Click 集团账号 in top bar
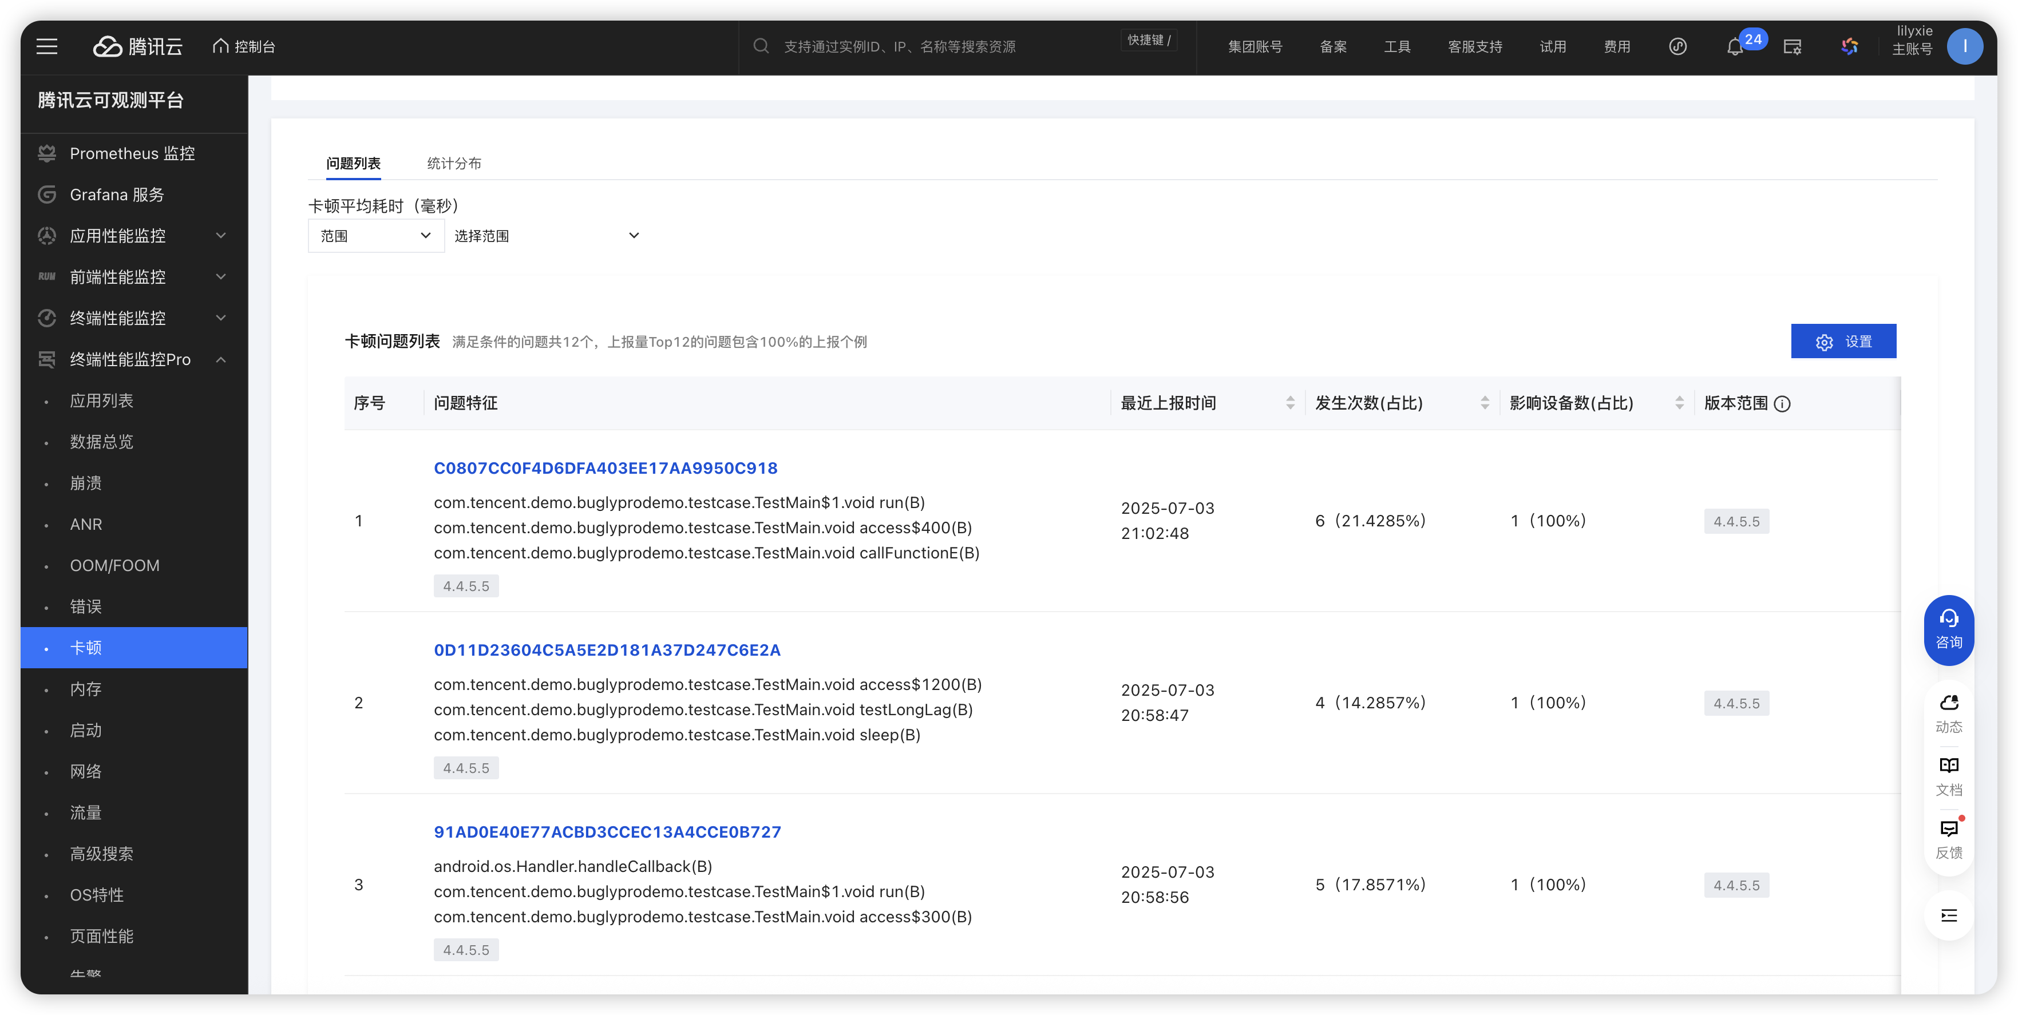Image resolution: width=2018 pixels, height=1015 pixels. pos(1255,47)
